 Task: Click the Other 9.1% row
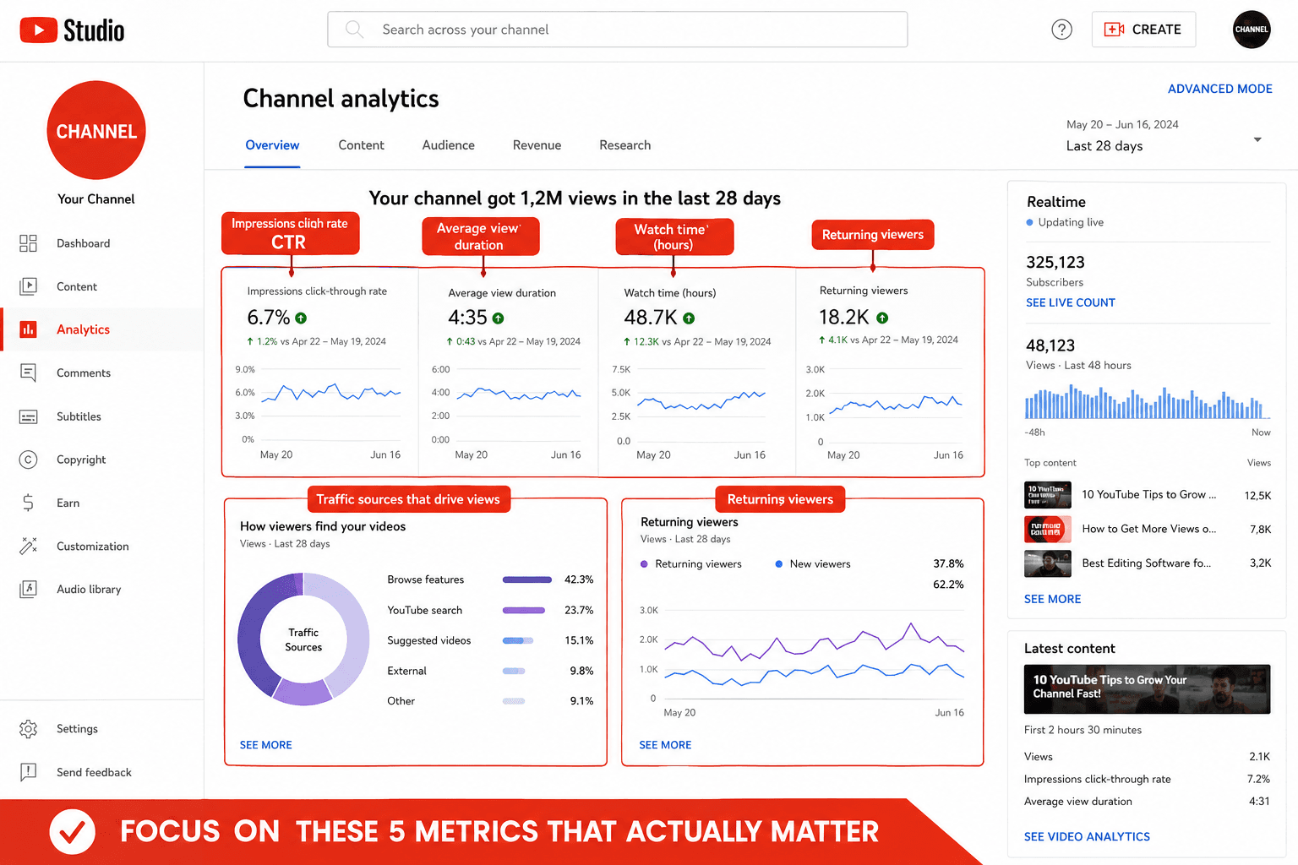490,701
